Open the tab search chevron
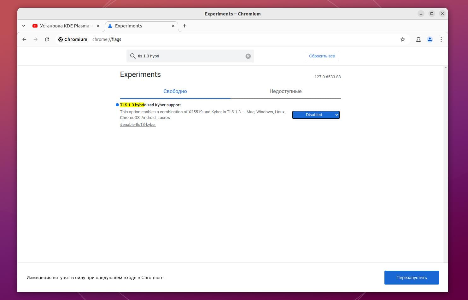468x300 pixels. click(x=24, y=26)
